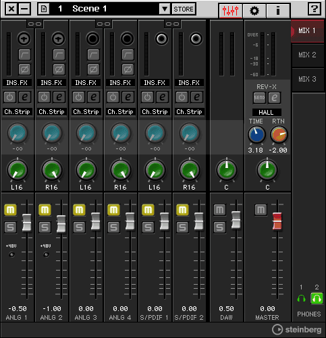Click the reverb RTN knob
Image resolution: width=326 pixels, height=338 pixels.
[x=279, y=135]
